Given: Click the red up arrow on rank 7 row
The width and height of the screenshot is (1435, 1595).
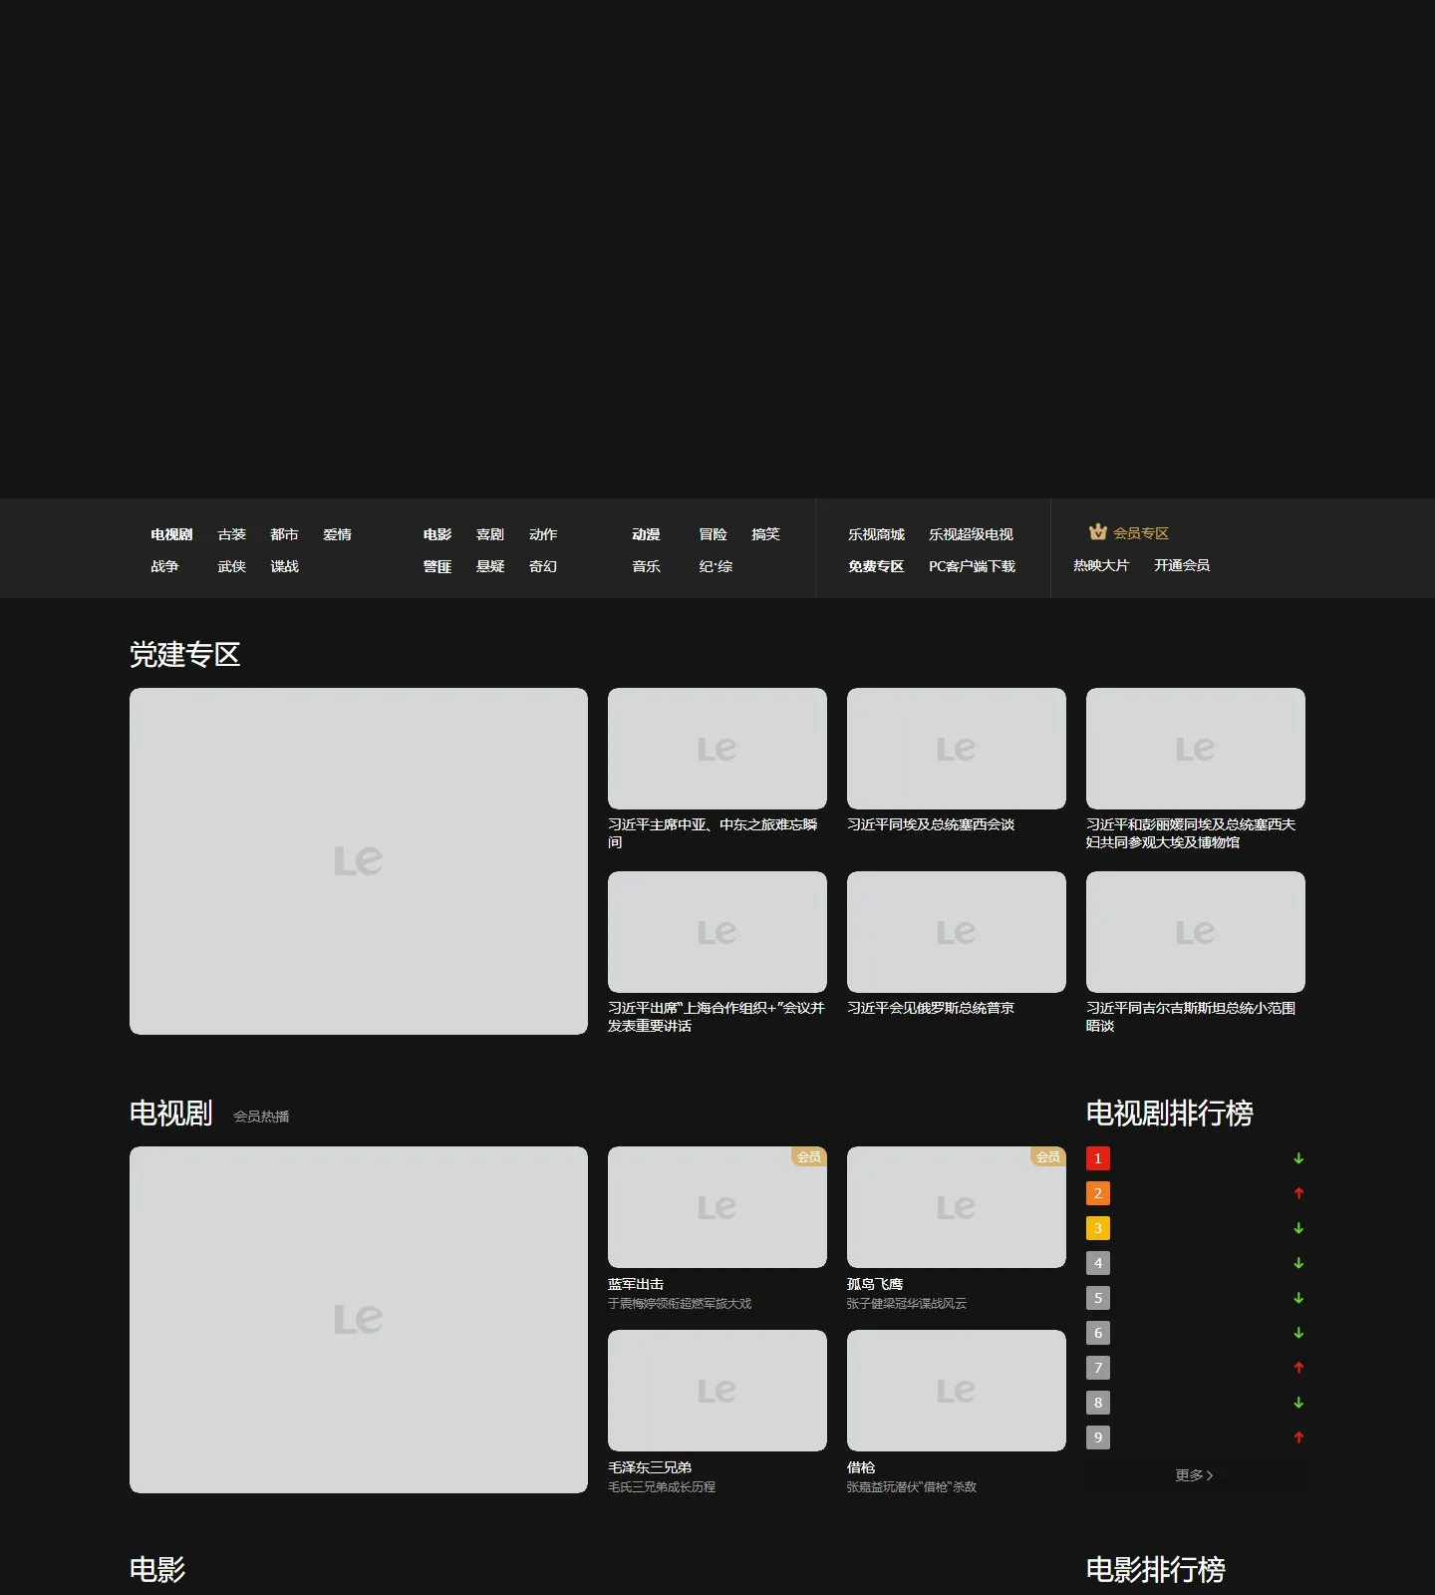Looking at the screenshot, I should 1298,1368.
